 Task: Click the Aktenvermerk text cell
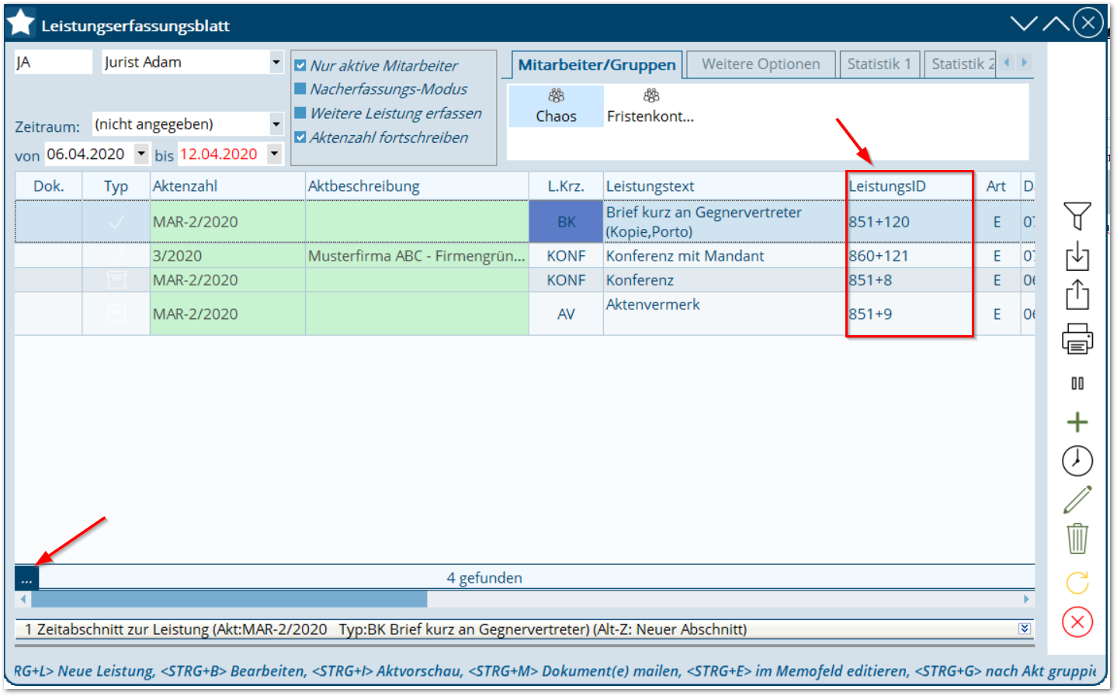coord(724,313)
